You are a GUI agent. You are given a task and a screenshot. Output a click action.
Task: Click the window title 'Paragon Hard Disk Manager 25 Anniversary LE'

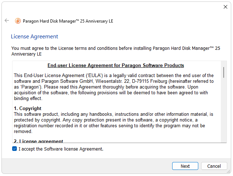(x=68, y=21)
